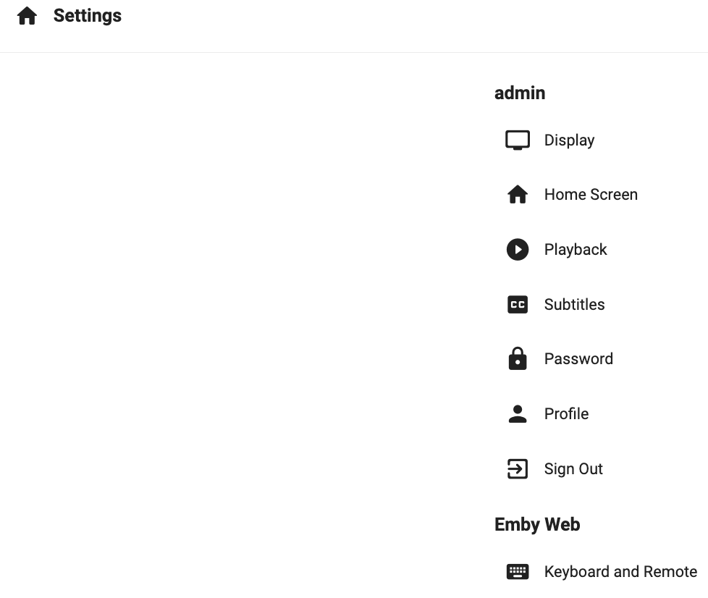Image resolution: width=708 pixels, height=598 pixels.
Task: Open Display settings via its text label
Action: pyautogui.click(x=569, y=140)
